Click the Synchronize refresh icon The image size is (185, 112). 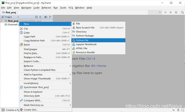[21, 87]
